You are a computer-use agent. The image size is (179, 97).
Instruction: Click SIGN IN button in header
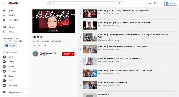tap(171, 3)
